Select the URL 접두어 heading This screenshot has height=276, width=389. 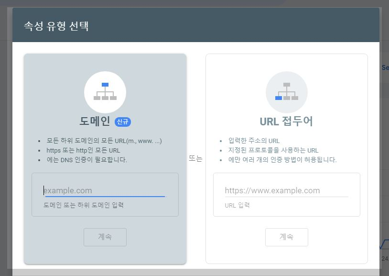pos(286,121)
